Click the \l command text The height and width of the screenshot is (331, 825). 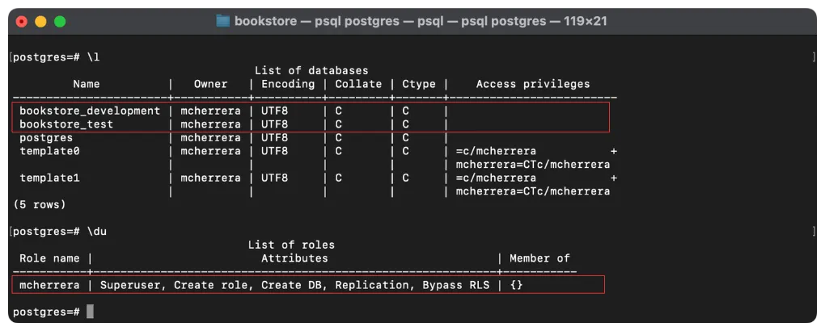click(x=93, y=57)
